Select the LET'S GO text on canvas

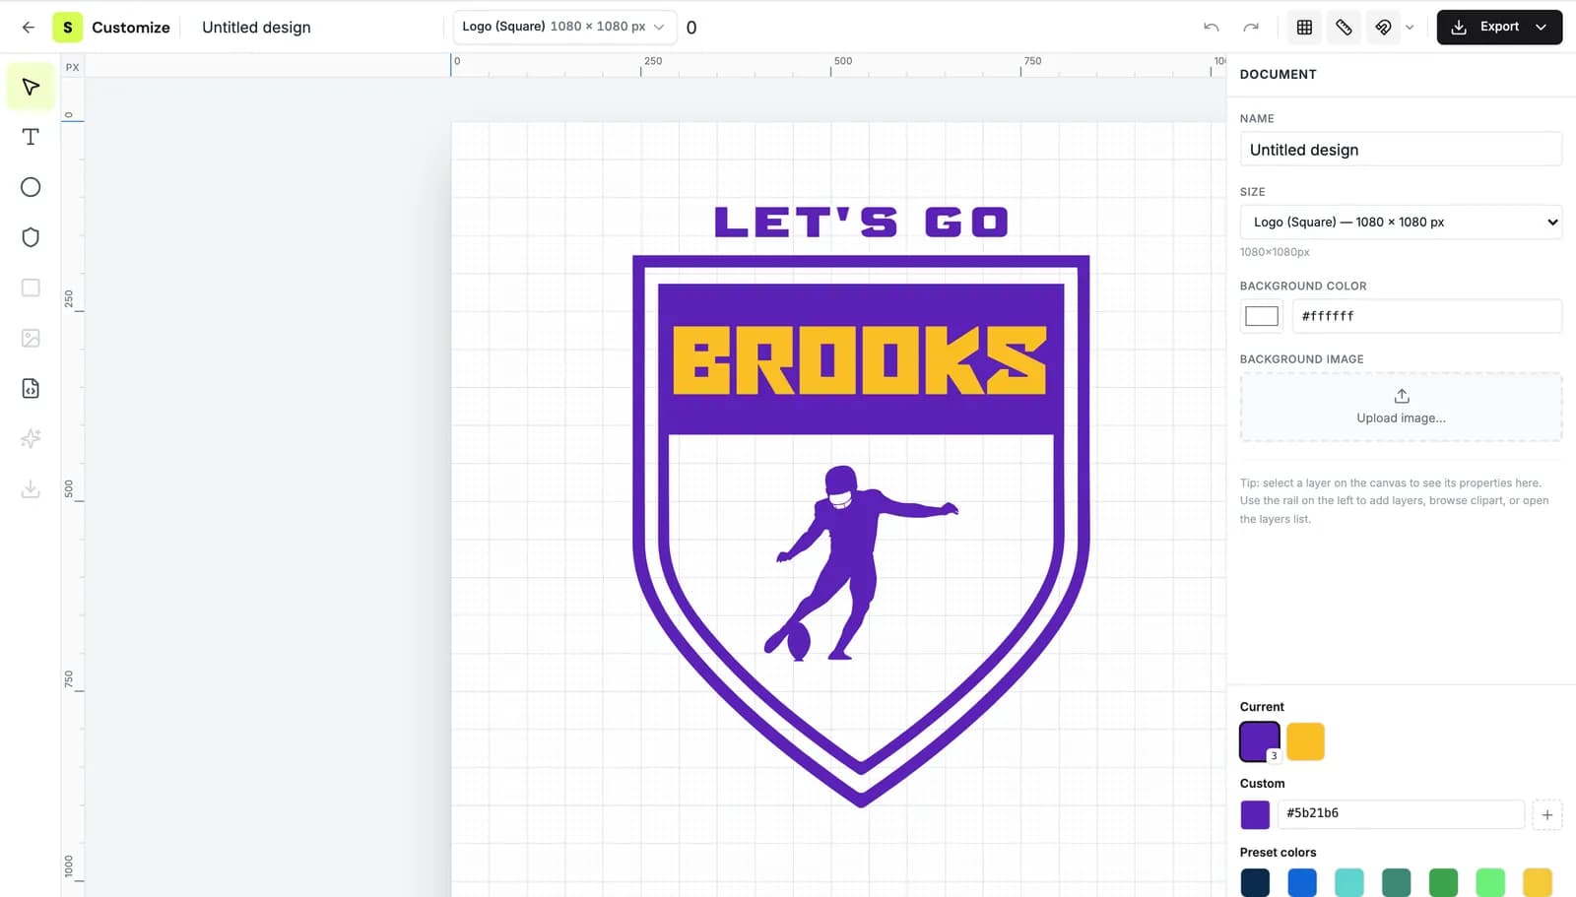861,222
